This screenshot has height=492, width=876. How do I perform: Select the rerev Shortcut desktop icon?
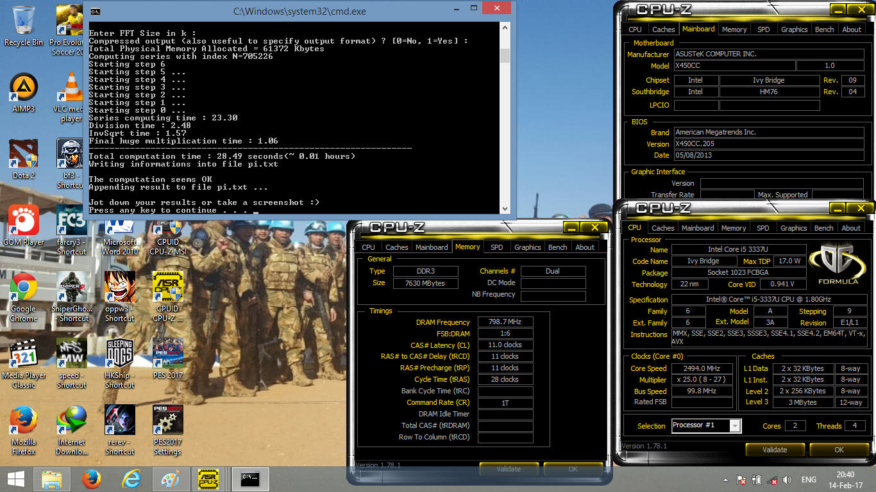point(120,430)
